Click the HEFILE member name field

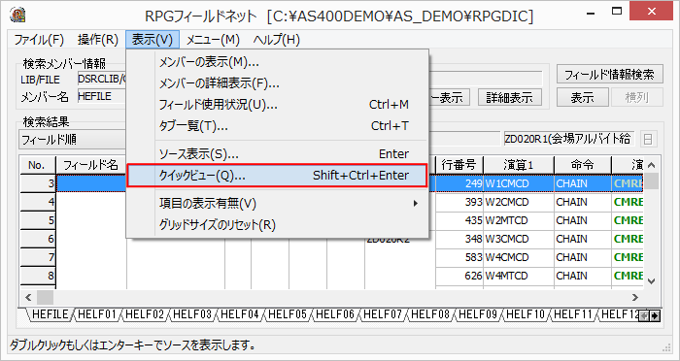pyautogui.click(x=102, y=97)
